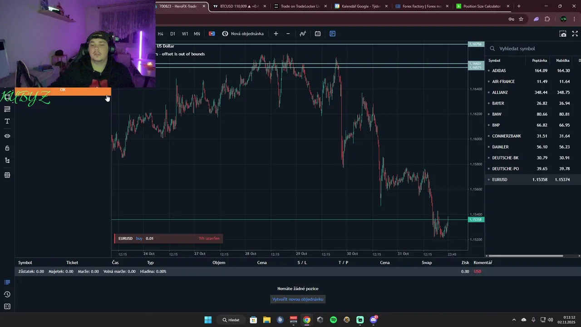
Task: Sort by the Nabídka column header
Action: click(x=563, y=60)
